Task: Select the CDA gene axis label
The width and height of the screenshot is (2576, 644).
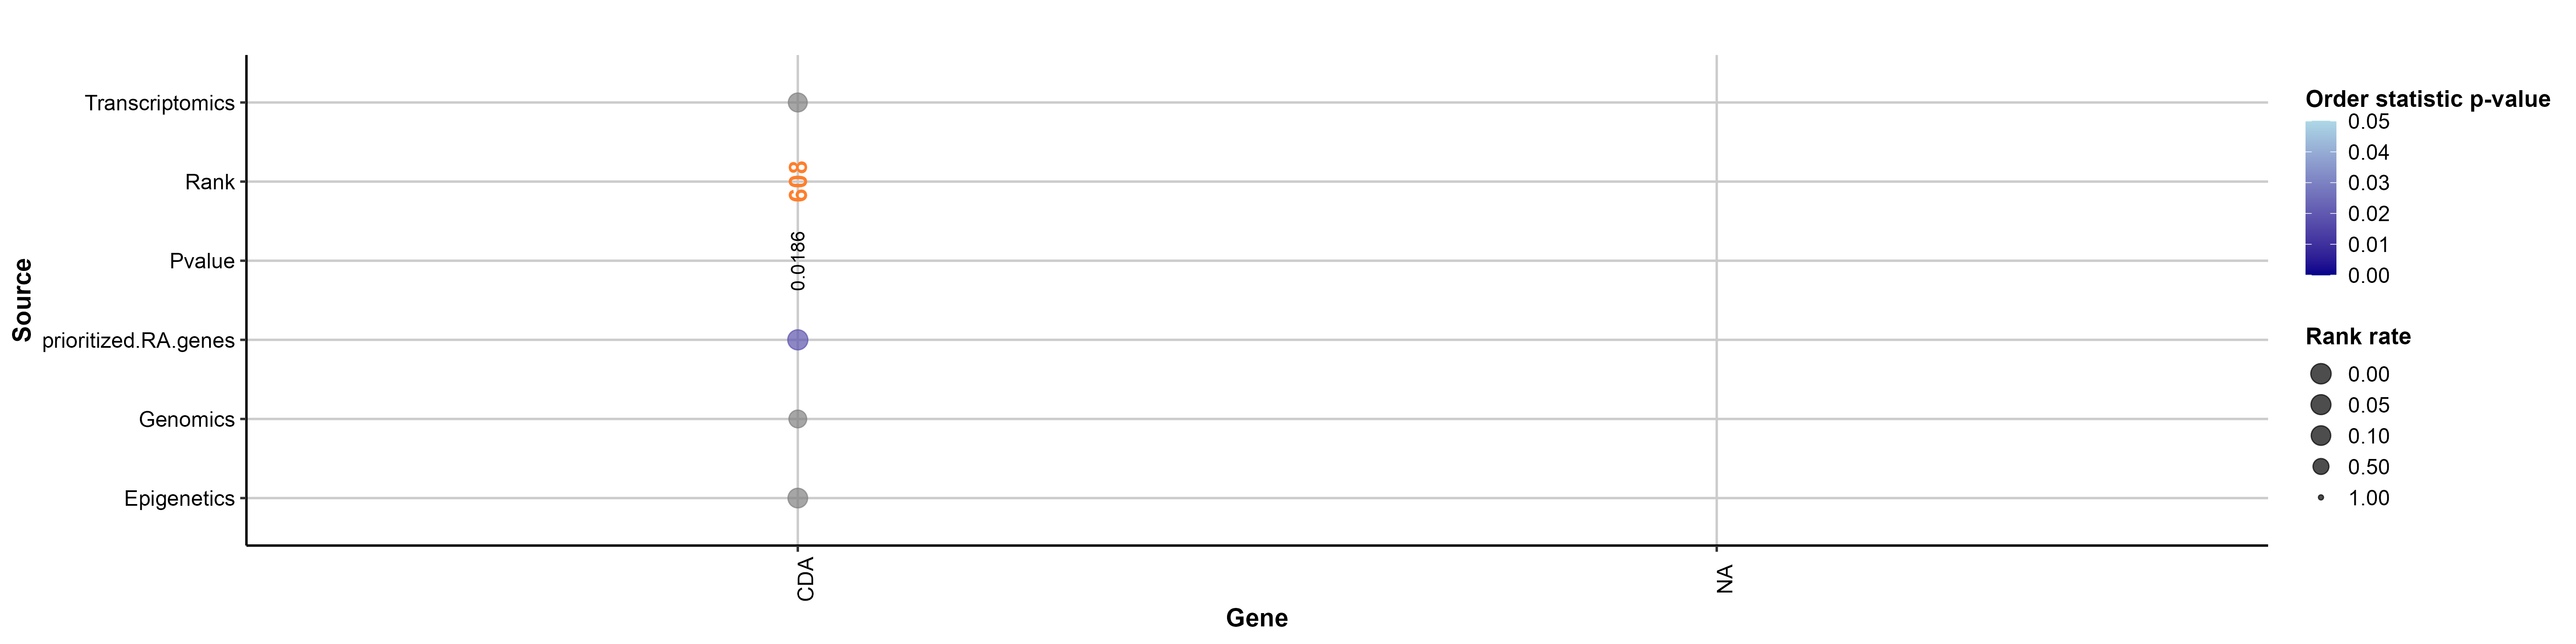Action: coord(806,579)
